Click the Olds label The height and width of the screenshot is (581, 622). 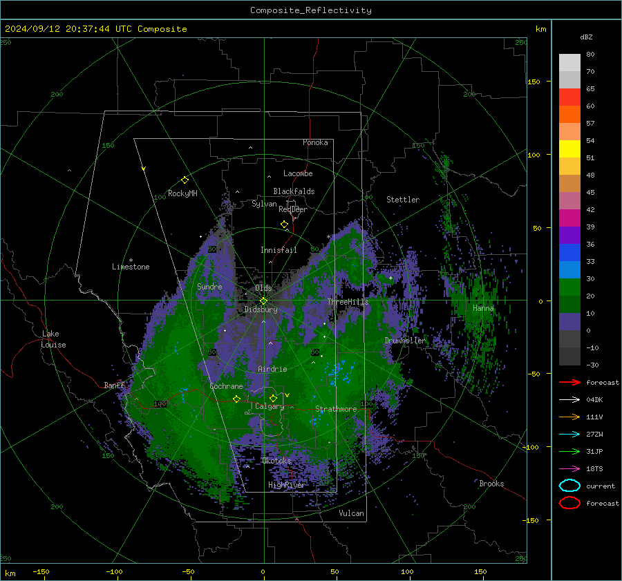click(x=263, y=287)
